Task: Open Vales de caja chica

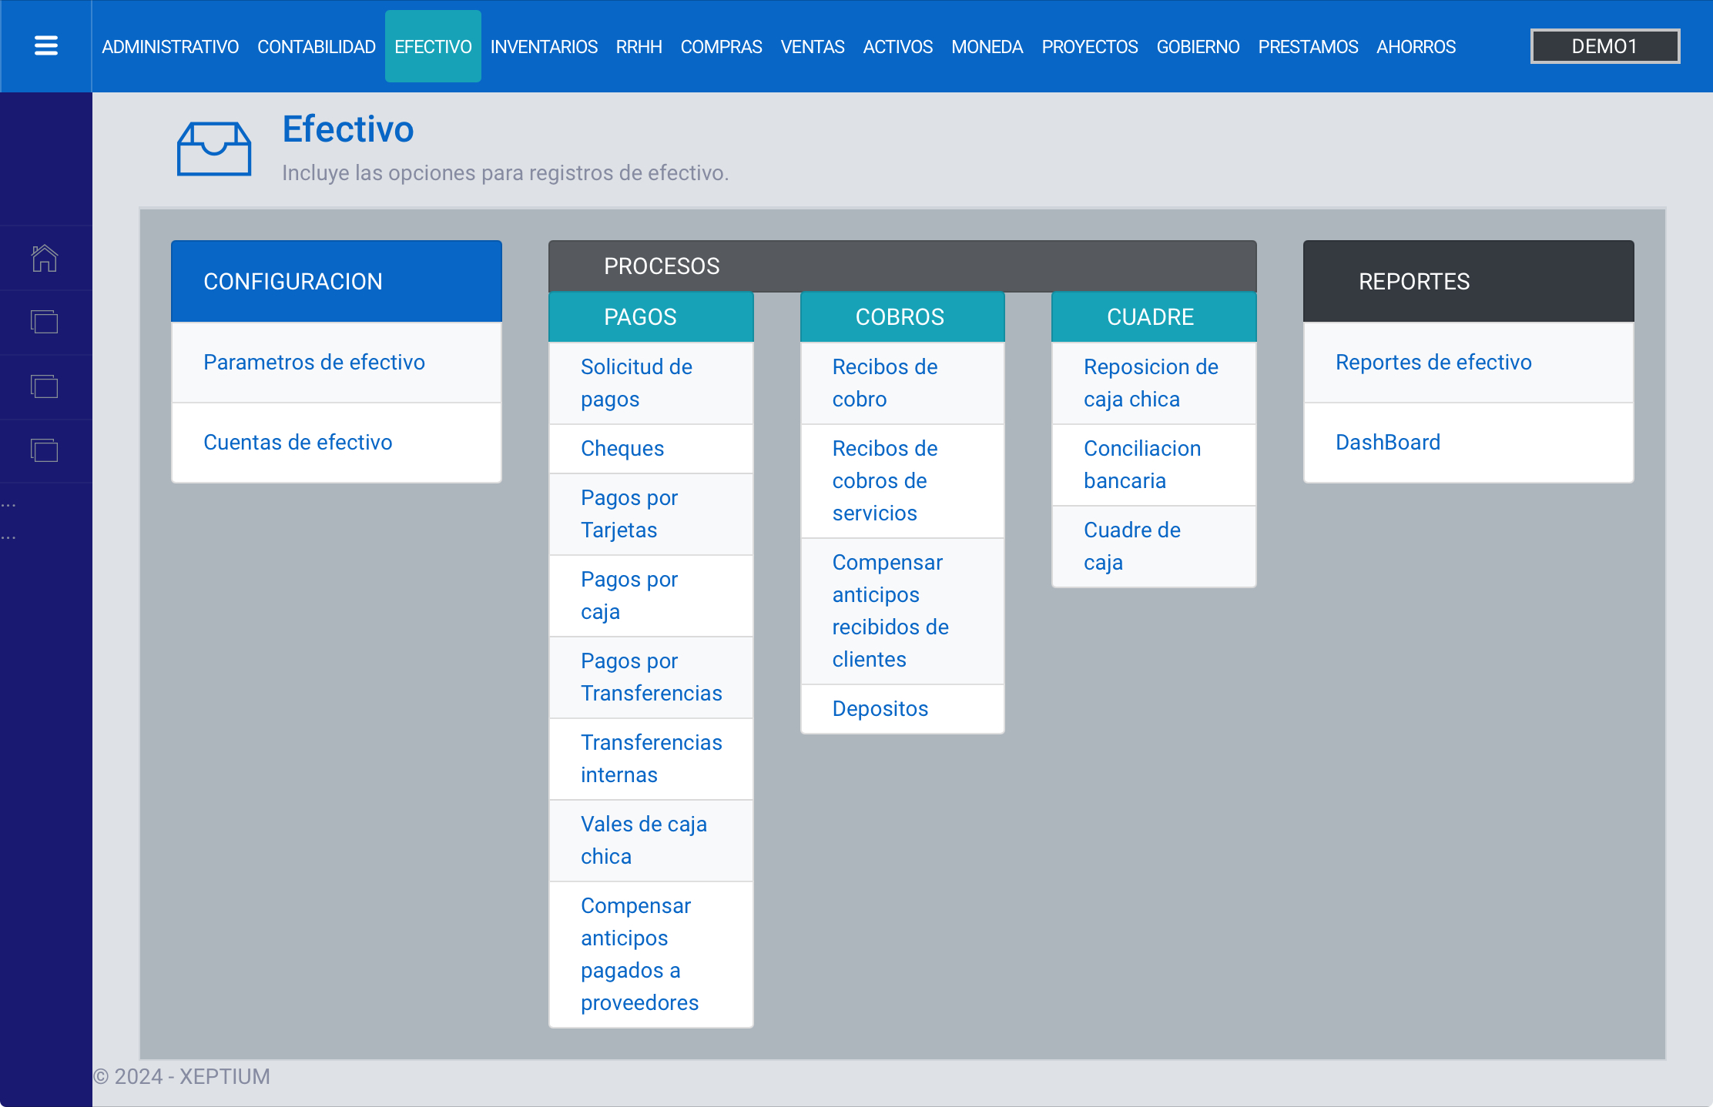Action: click(x=644, y=840)
